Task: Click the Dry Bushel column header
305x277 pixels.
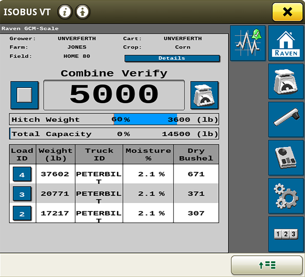Action: coord(196,154)
